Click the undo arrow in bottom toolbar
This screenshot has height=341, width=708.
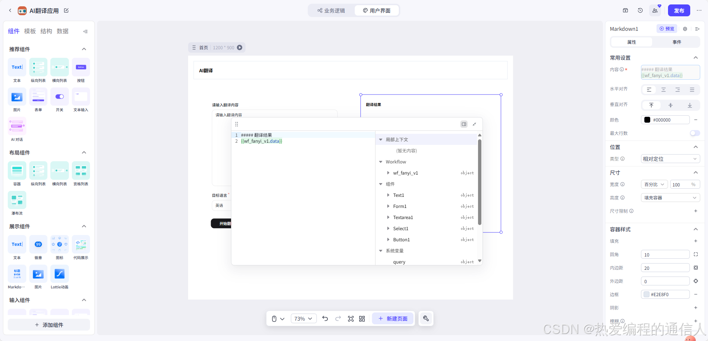pyautogui.click(x=325, y=318)
